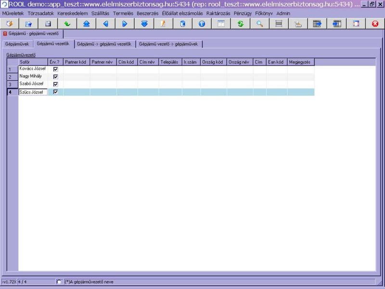Viewport: 385px width, 289px height.
Task: Uncheck Érv.? checkbox for Kovács József
Action: 55,69
